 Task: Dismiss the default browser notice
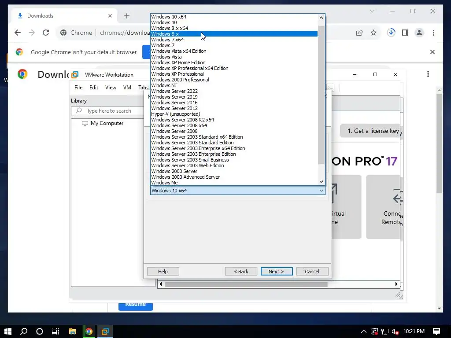pyautogui.click(x=433, y=52)
